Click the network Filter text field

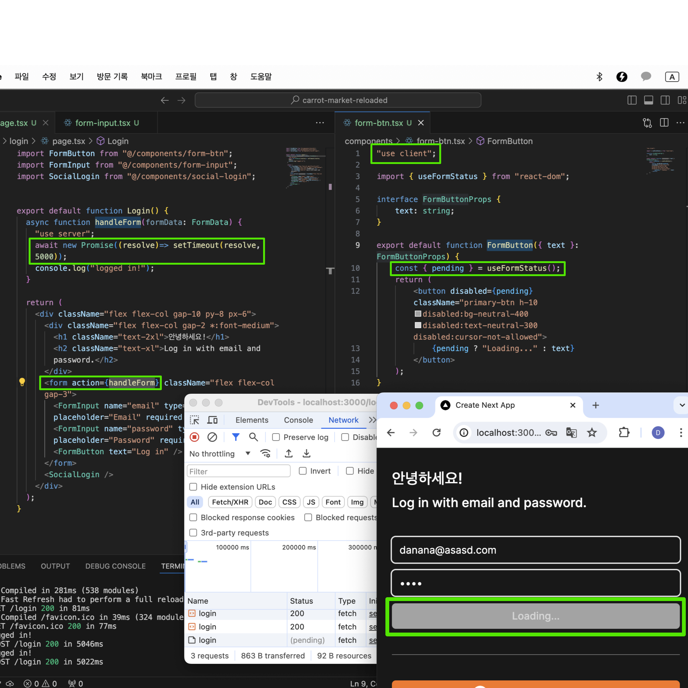tap(239, 471)
